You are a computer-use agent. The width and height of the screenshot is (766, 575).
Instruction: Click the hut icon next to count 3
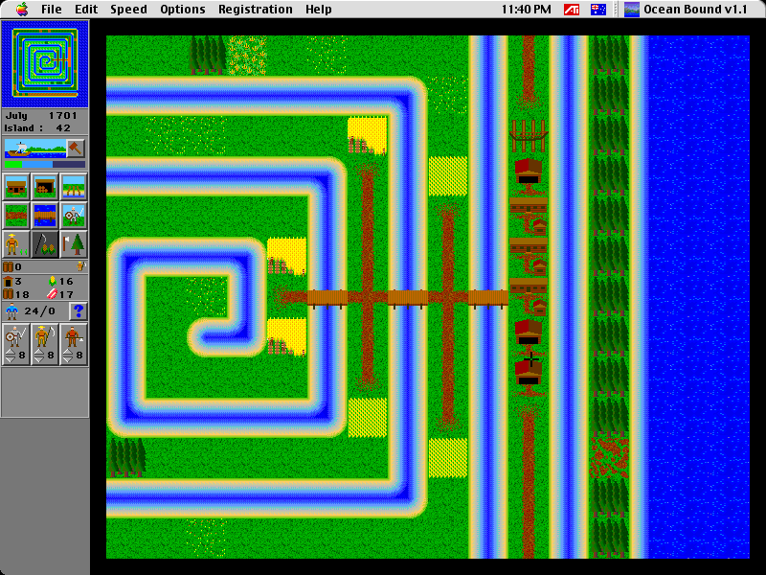click(x=8, y=281)
